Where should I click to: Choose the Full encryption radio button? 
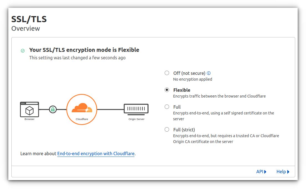167,107
